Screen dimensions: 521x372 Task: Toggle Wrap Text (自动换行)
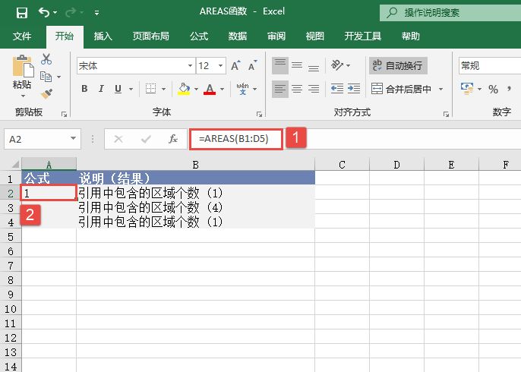(397, 66)
